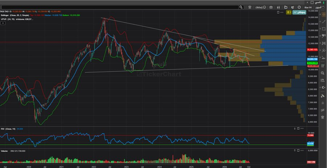Click the red 11,303.132 price tag
Image resolution: width=327 pixels, height=168 pixels.
click(312, 50)
